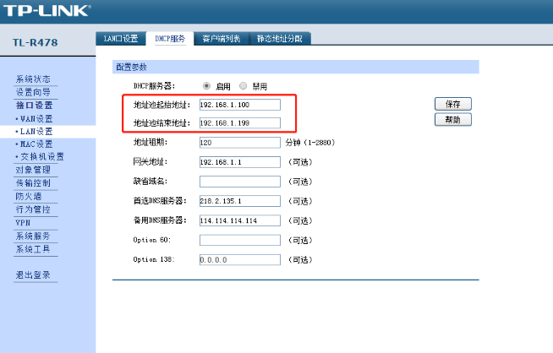Focus the 首选DNS服务器 field
The height and width of the screenshot is (353, 553).
239,201
